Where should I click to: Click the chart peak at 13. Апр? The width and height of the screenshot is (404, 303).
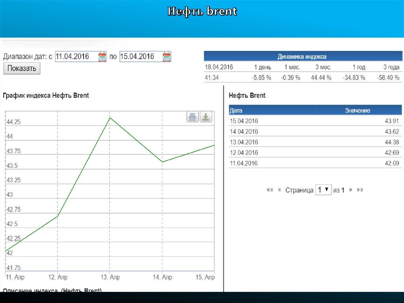pos(110,118)
